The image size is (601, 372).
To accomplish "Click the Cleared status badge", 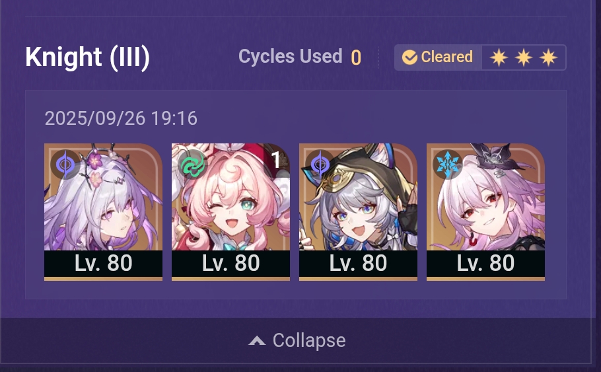I will [438, 57].
